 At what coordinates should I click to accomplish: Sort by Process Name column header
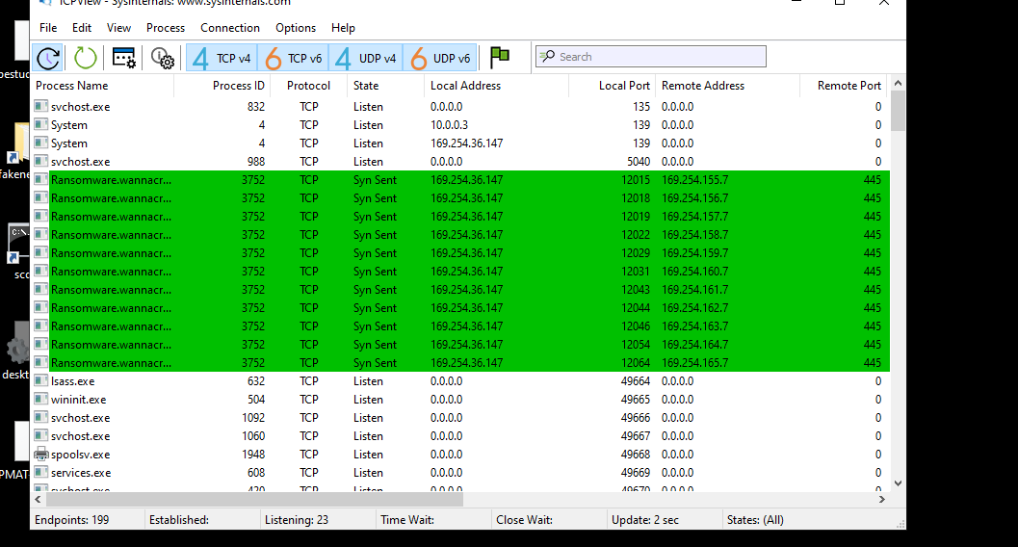[103, 86]
